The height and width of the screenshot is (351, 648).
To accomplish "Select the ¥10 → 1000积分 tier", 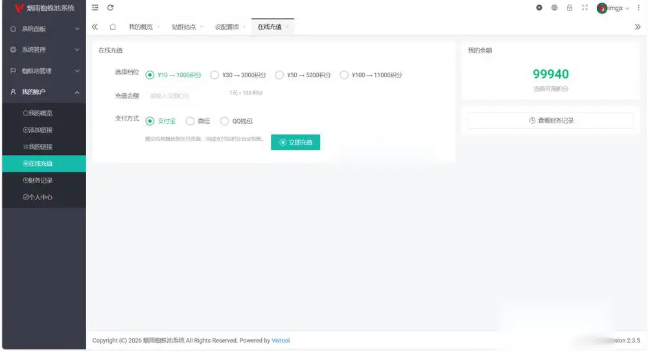I will click(173, 74).
